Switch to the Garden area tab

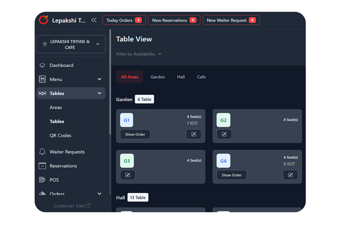click(157, 77)
